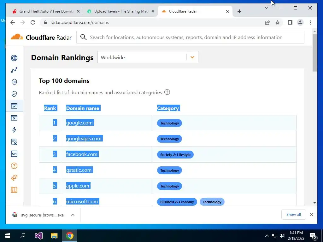Click the Rank column header
This screenshot has width=323, height=242.
point(50,108)
